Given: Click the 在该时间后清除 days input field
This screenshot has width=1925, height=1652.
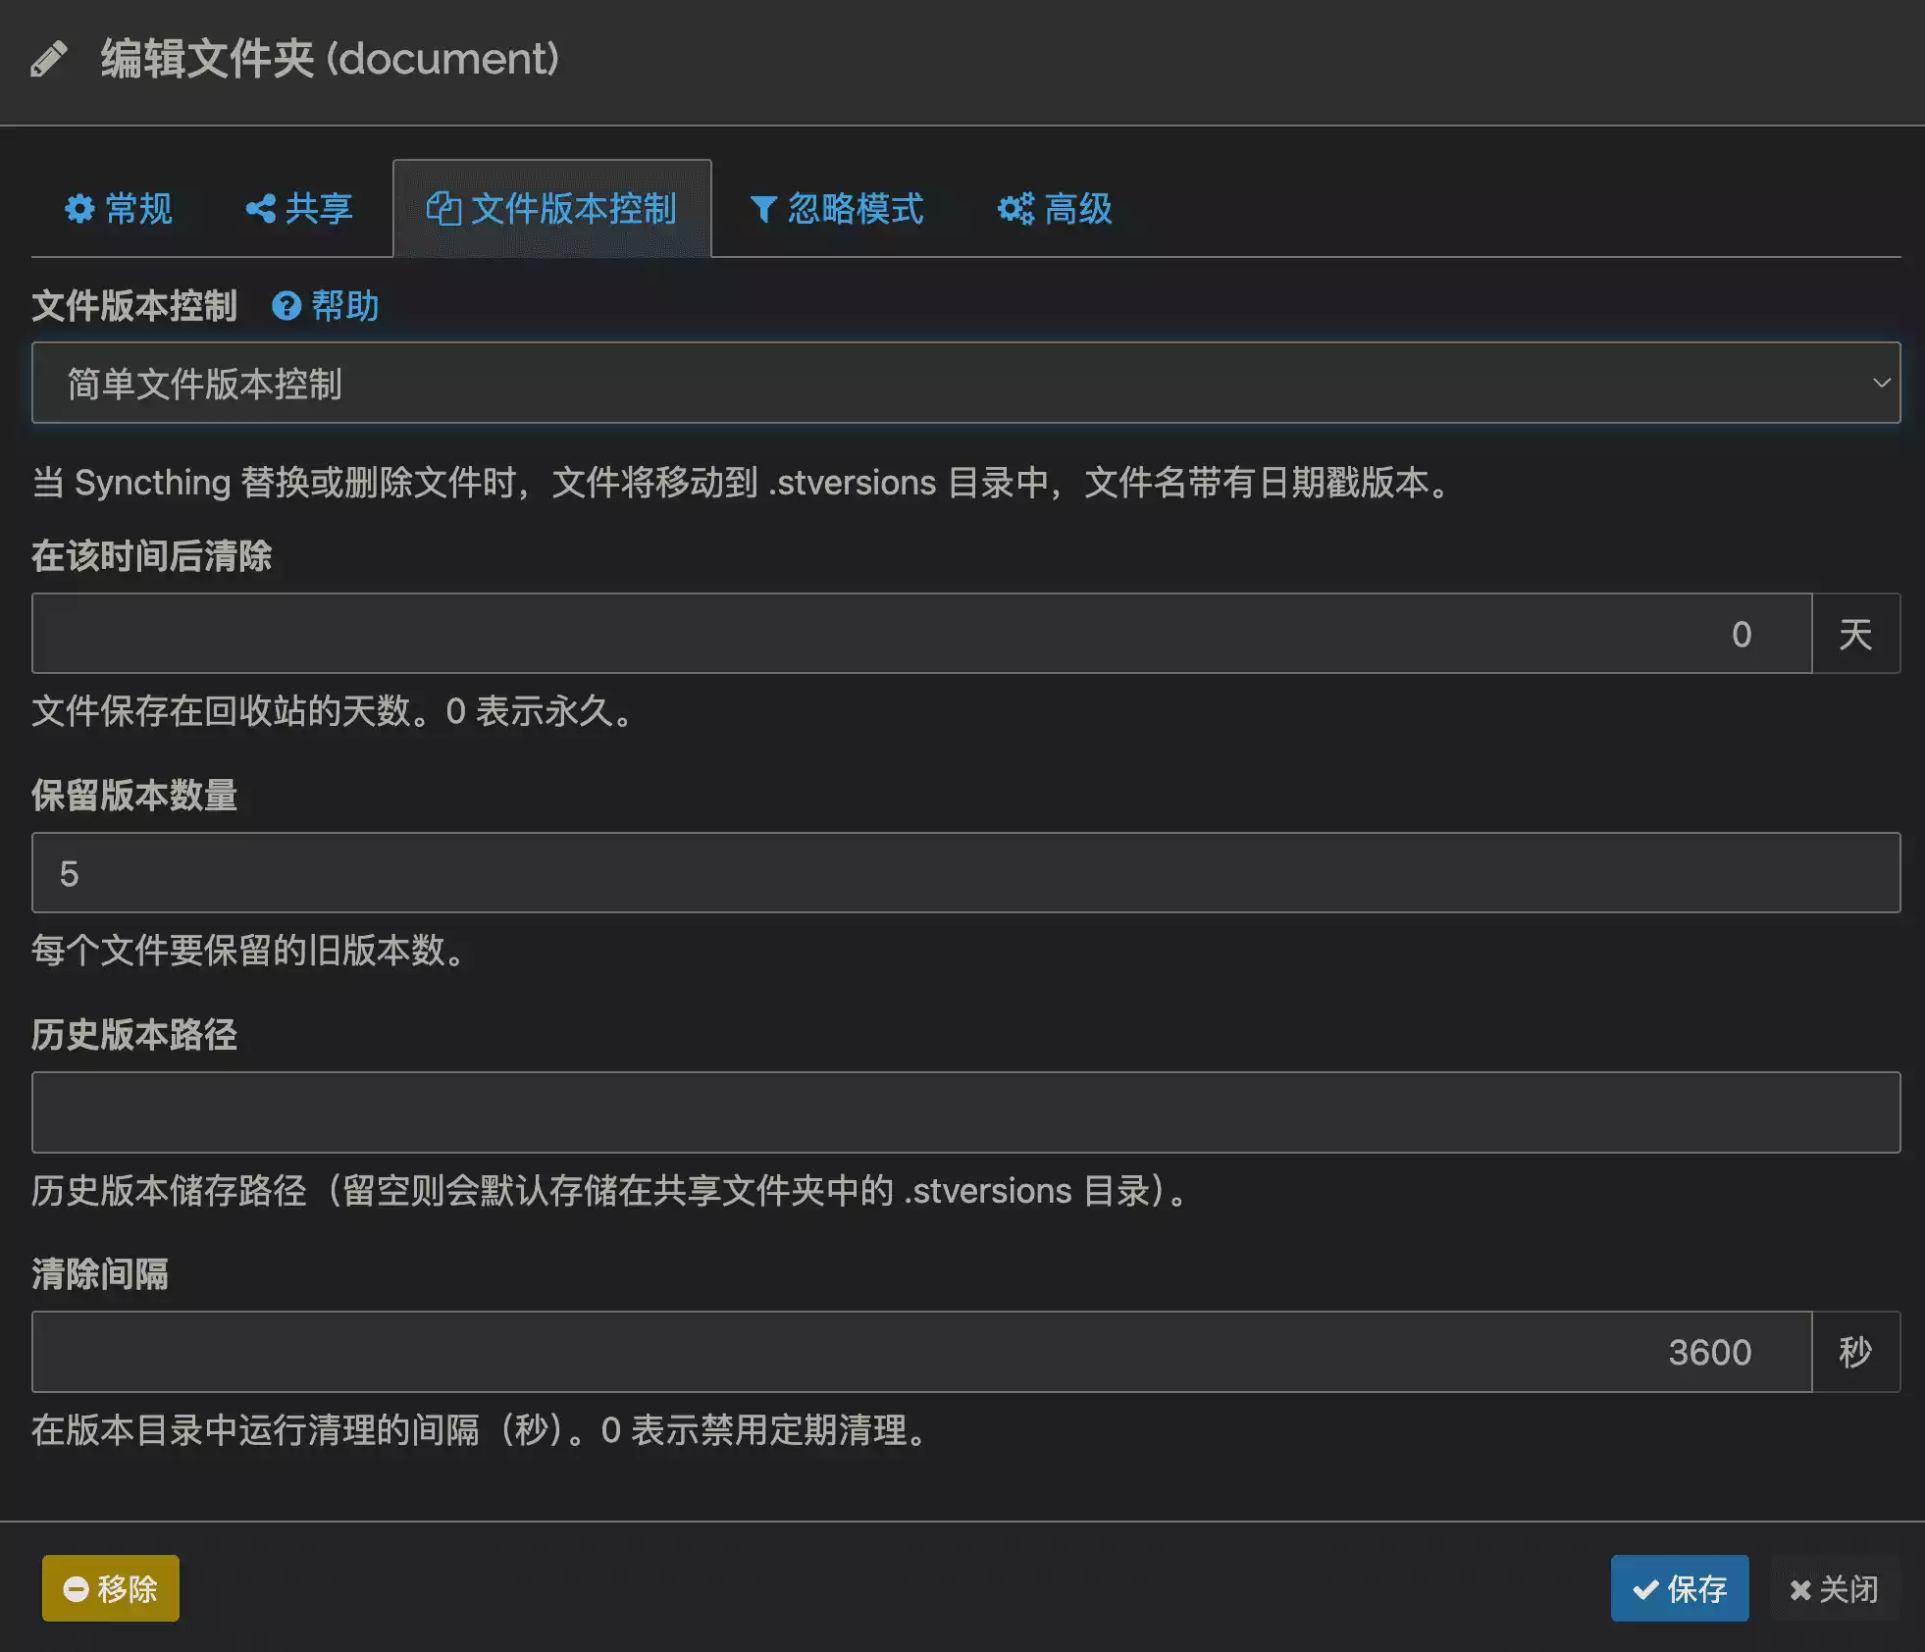Looking at the screenshot, I should tap(920, 634).
